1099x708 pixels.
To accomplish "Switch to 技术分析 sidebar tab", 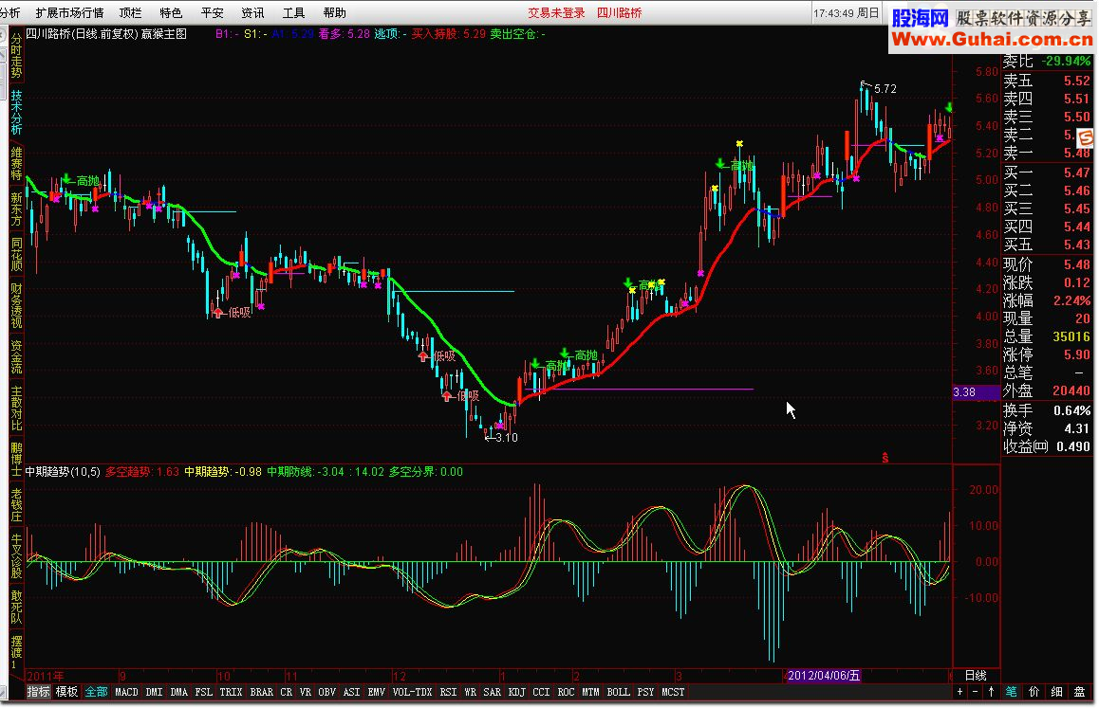I will [16, 112].
